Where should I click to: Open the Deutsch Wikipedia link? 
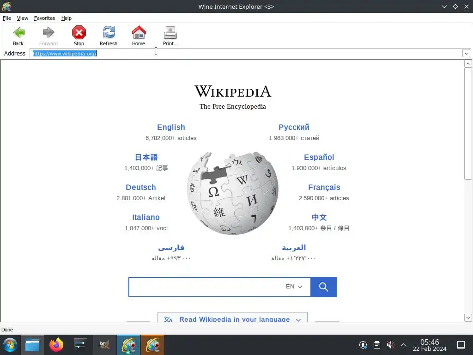click(141, 188)
